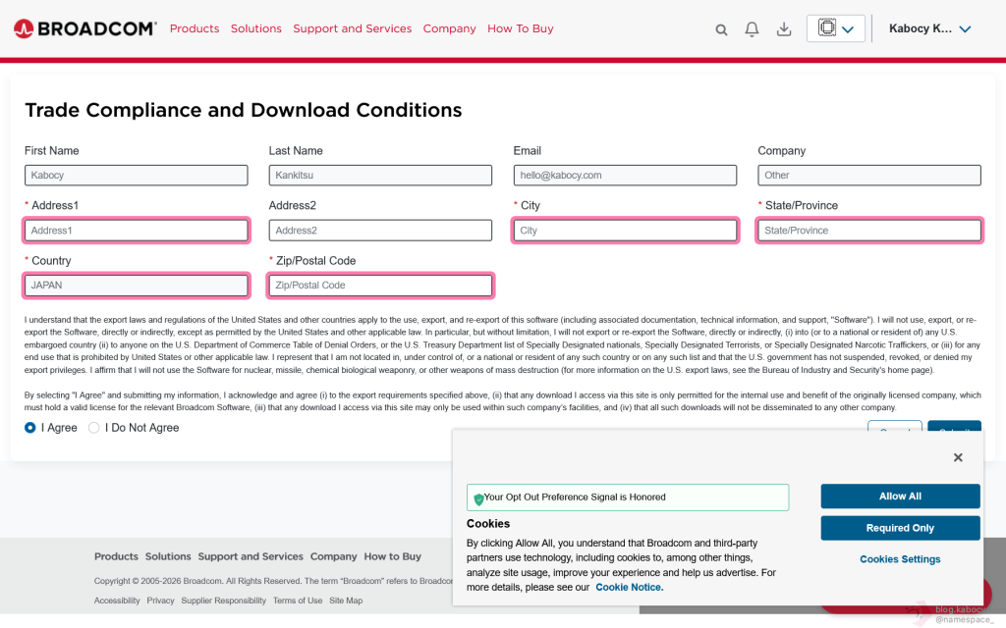Screen dimensions: 1006x628
Task: Open the notifications bell icon
Action: pos(752,29)
